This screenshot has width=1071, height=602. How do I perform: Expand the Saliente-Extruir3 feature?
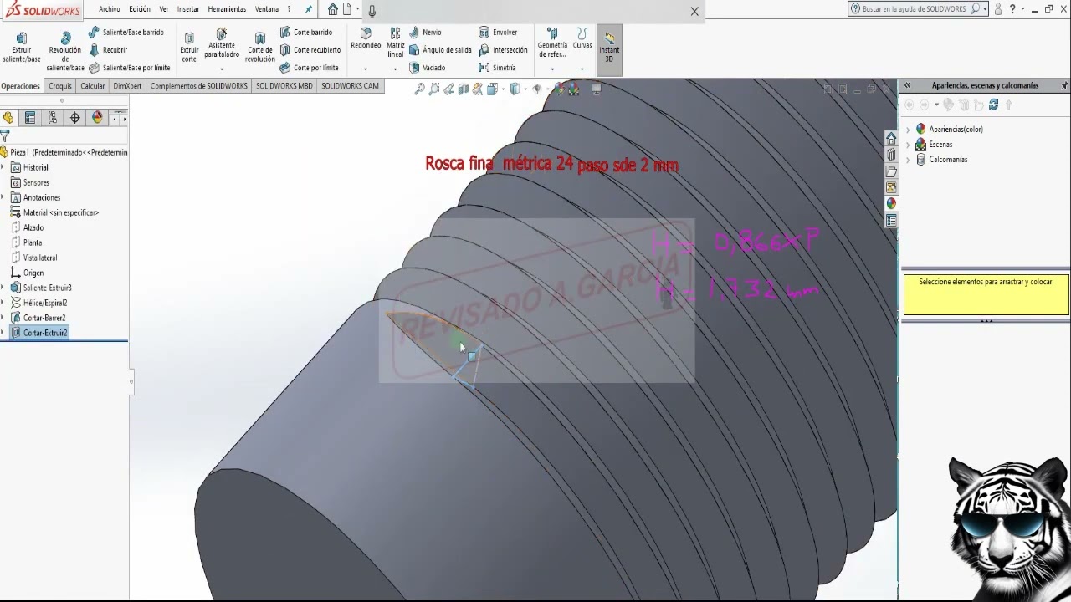click(x=3, y=288)
